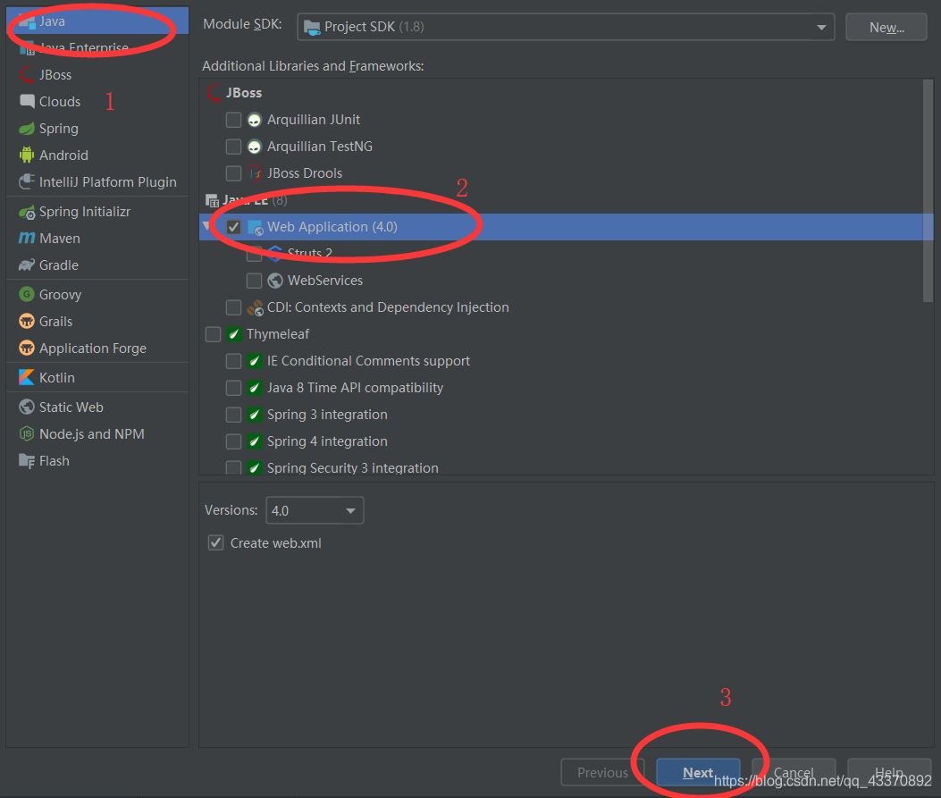
Task: Click the Clouds speech-bubble icon
Action: (27, 101)
